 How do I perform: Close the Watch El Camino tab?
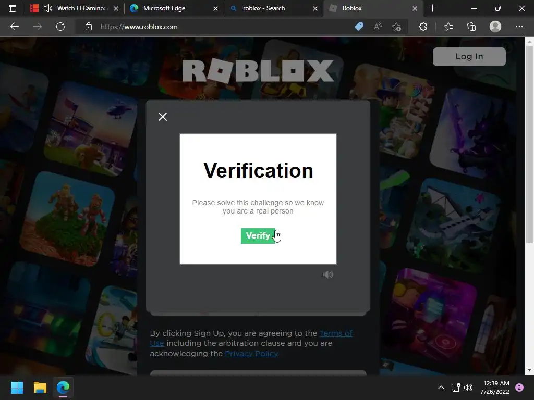116,8
